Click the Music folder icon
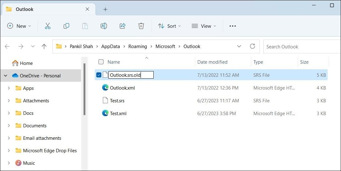The image size is (341, 171). (x=18, y=163)
